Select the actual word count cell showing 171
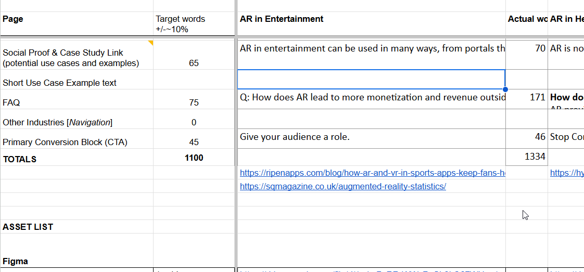 click(x=527, y=98)
